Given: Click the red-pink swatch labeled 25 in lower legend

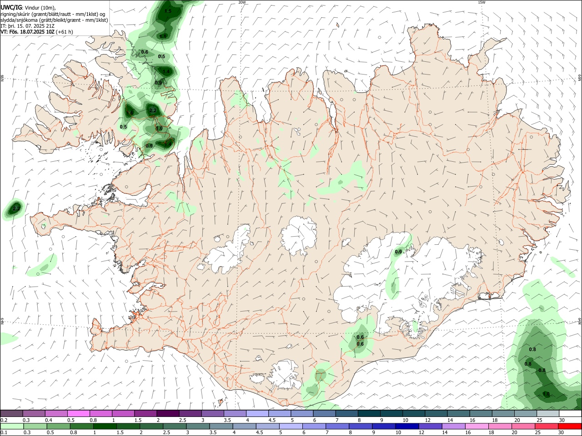Looking at the screenshot, I should [x=547, y=426].
